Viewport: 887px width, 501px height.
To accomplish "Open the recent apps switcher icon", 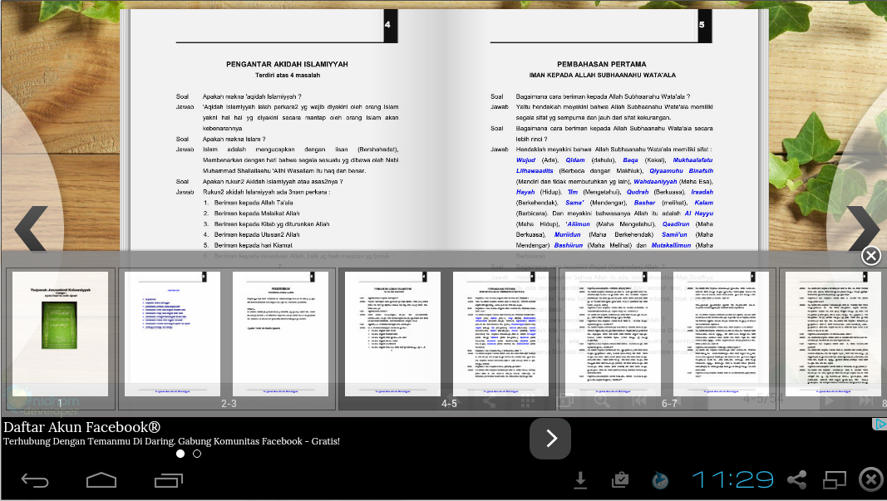I will click(169, 480).
